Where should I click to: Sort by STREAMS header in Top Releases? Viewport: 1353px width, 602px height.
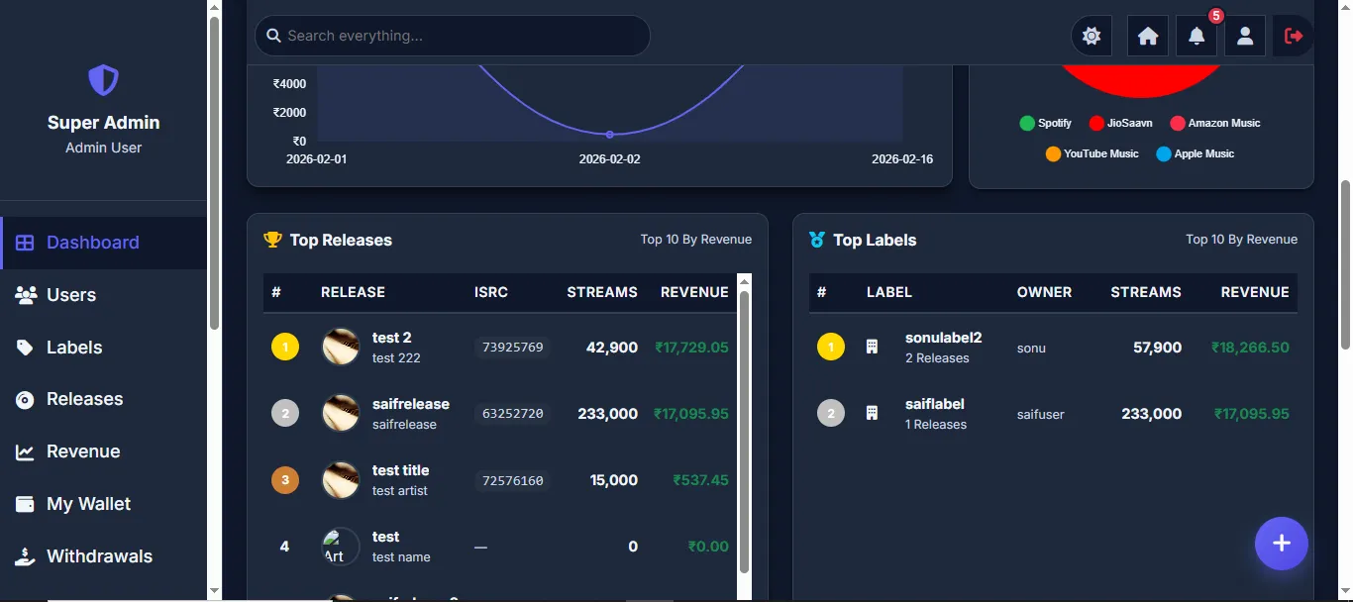coord(602,292)
